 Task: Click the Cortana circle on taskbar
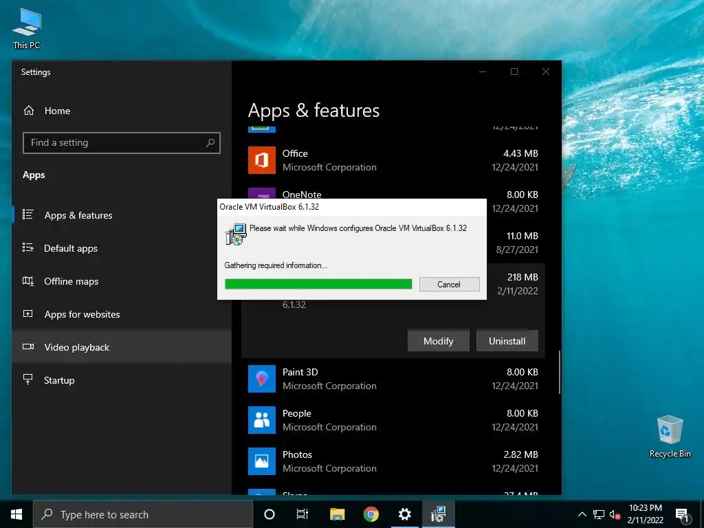click(x=269, y=514)
